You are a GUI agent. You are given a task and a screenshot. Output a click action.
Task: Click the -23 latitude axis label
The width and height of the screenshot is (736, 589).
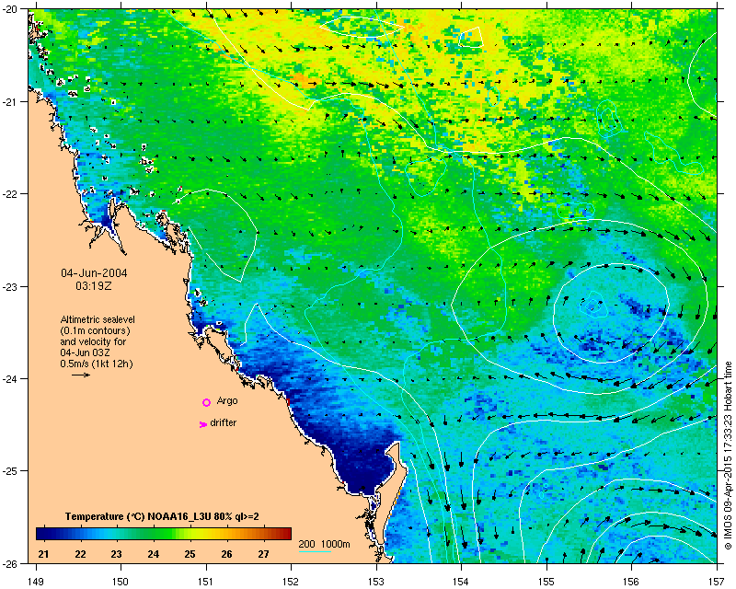[9, 286]
